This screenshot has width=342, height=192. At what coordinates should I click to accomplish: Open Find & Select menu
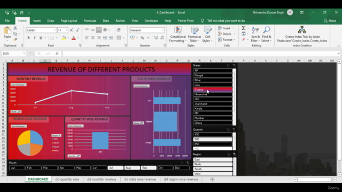pyautogui.click(x=267, y=34)
